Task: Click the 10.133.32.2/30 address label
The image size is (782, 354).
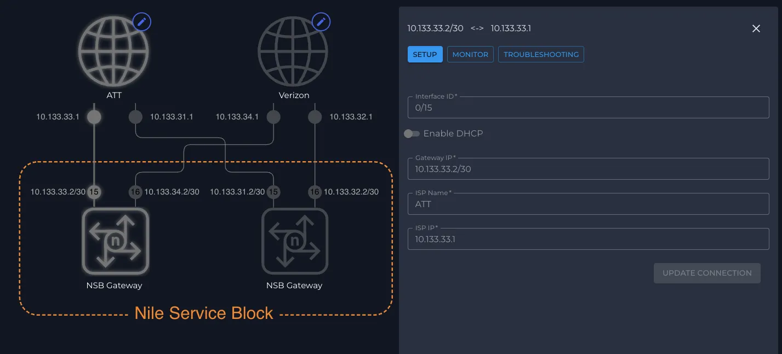Action: click(x=351, y=192)
